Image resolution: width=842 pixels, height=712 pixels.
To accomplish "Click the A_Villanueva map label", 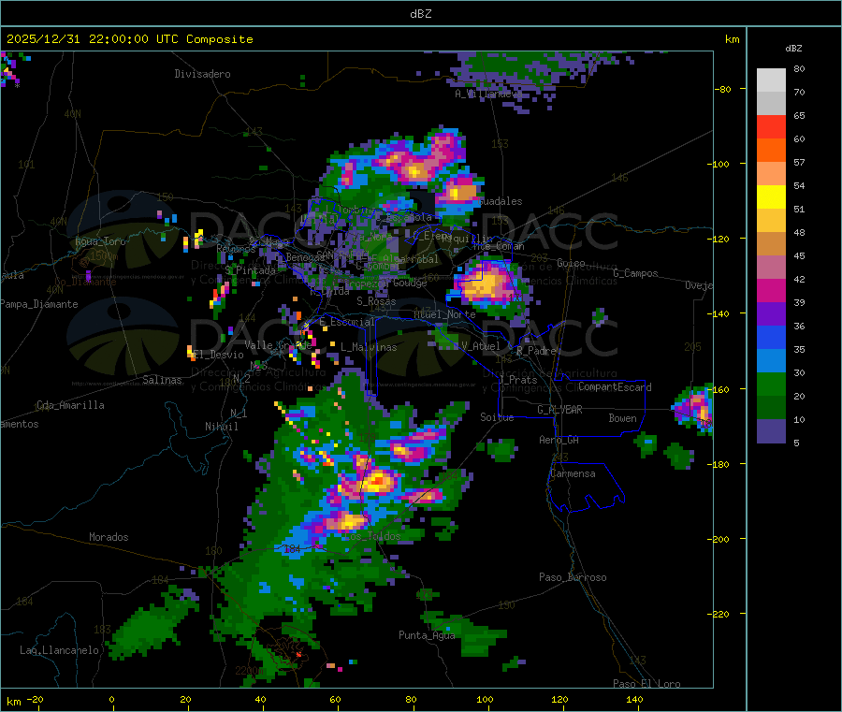I will [488, 94].
